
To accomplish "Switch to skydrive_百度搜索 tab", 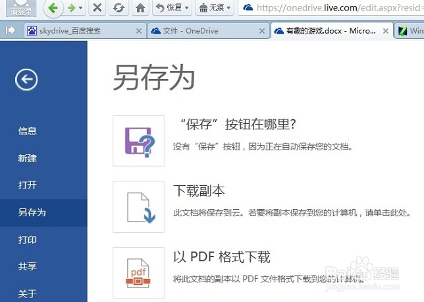I will point(85,31).
